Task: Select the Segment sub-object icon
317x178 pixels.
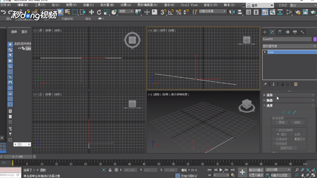Action: [289, 112]
